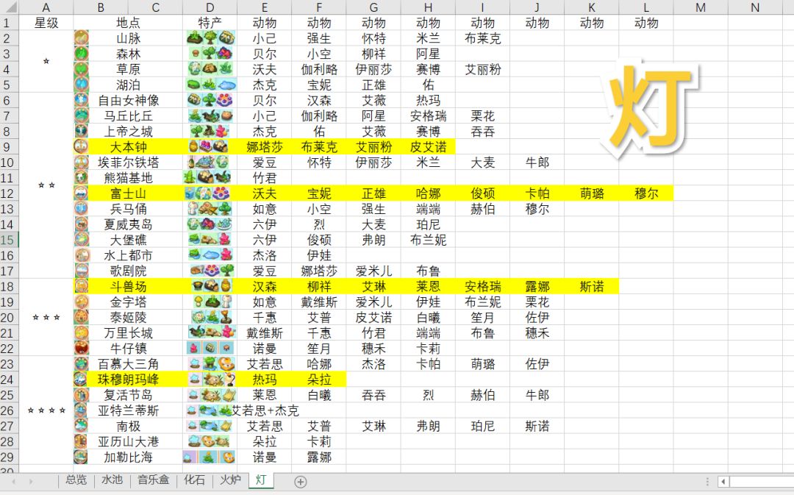Screen dimensions: 794x495
Task: Select column D header
Action: pos(210,7)
